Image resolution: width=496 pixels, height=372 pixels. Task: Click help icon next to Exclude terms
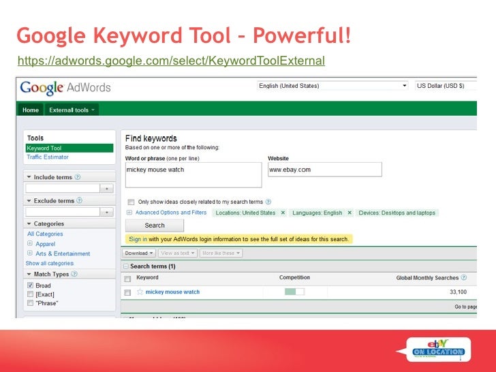point(80,200)
